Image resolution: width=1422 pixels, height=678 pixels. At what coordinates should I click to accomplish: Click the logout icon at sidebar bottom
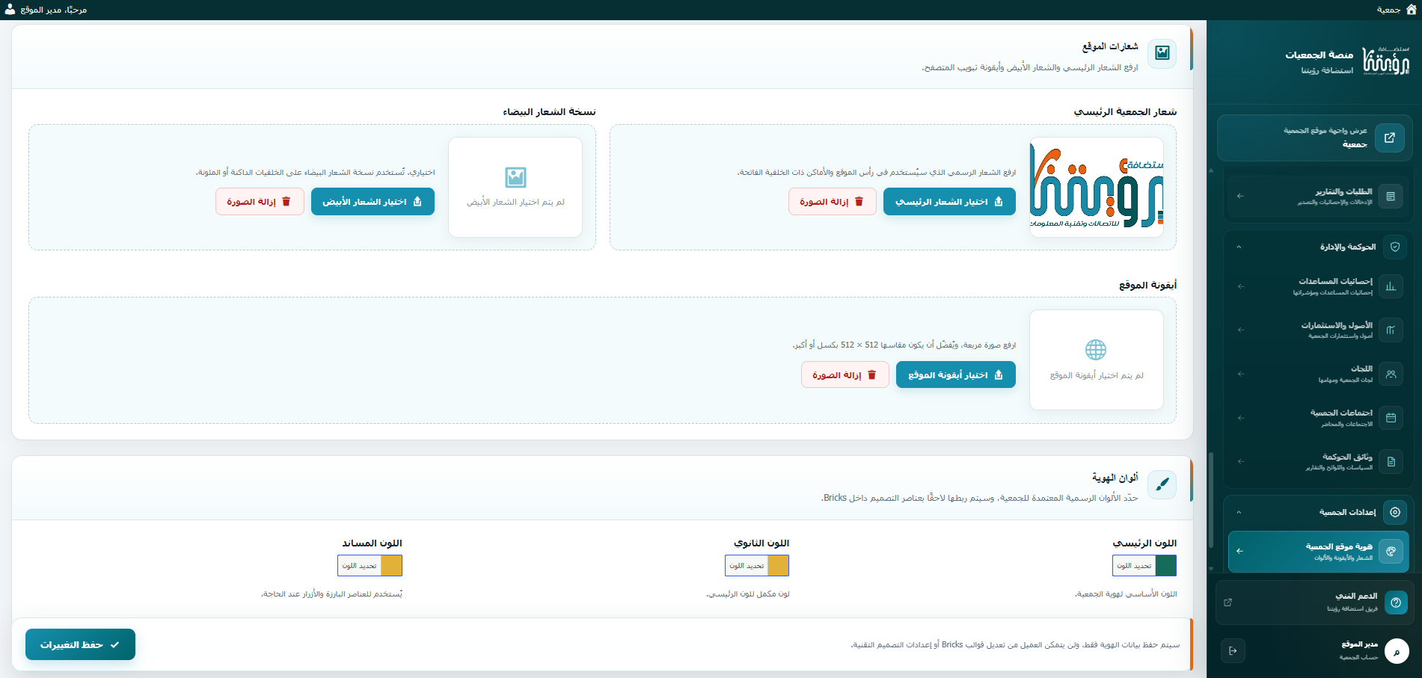point(1233,650)
